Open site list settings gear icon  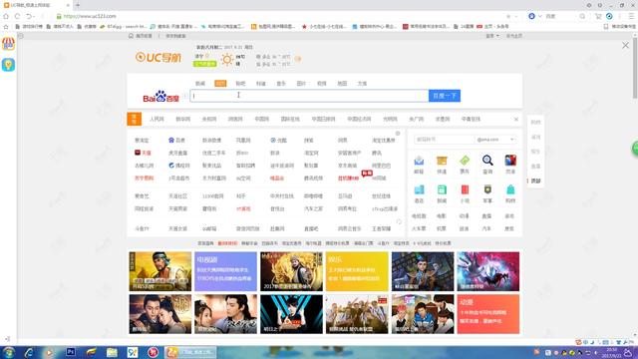point(398,134)
